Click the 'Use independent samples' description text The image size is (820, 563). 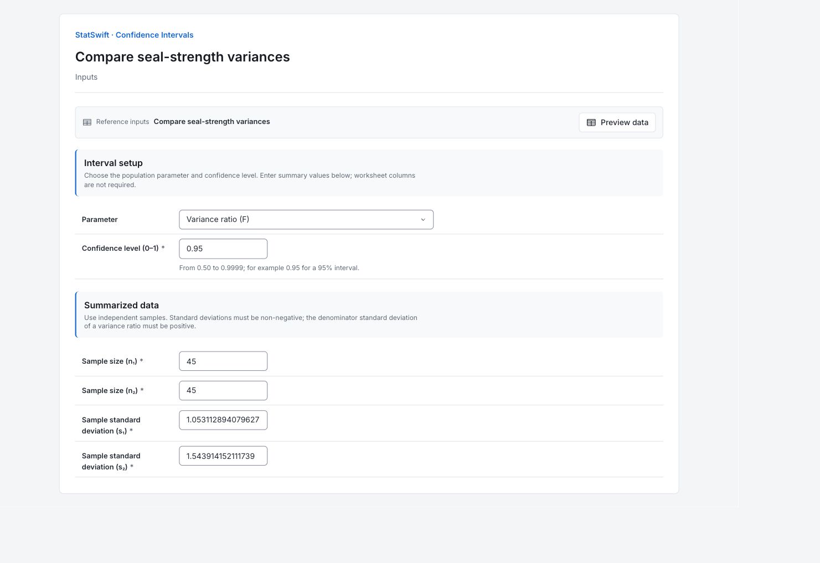(x=251, y=322)
